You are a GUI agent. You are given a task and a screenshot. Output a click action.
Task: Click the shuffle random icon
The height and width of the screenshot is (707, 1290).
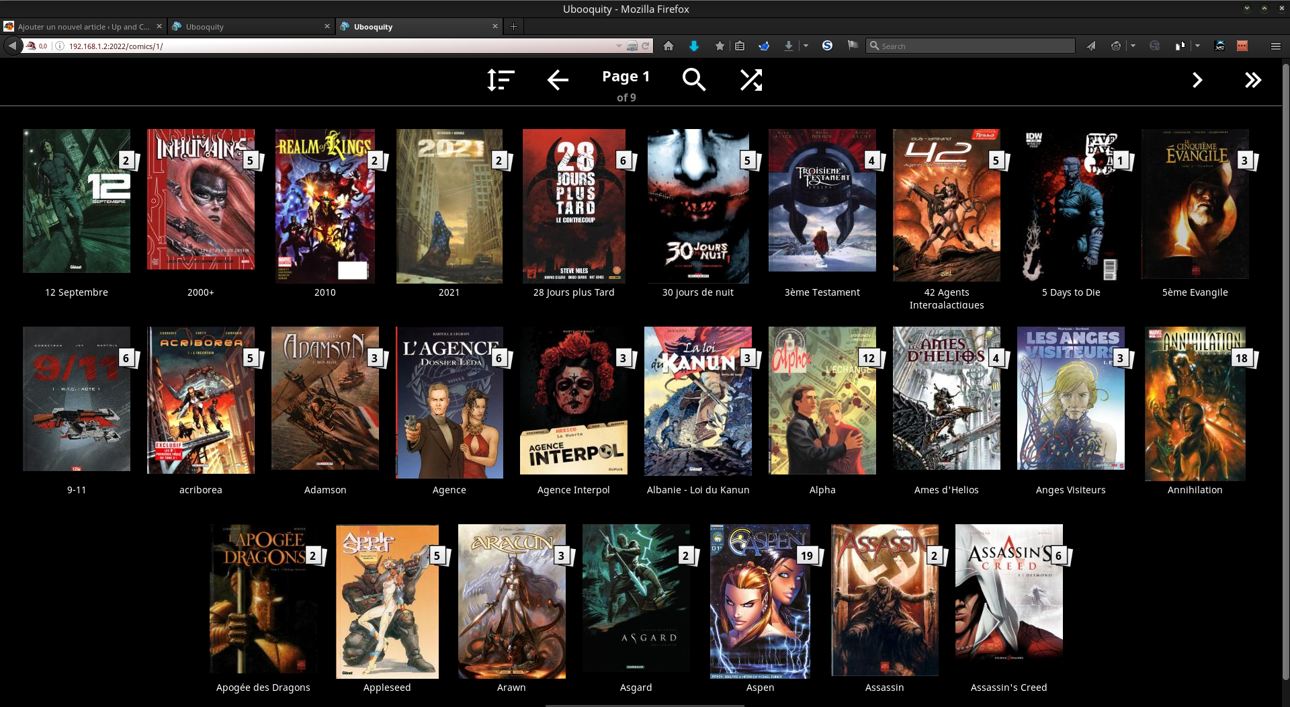tap(751, 80)
